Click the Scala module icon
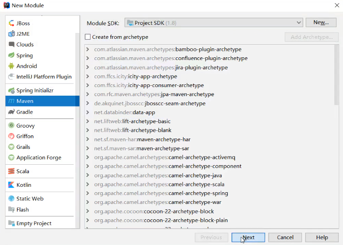 (12, 171)
